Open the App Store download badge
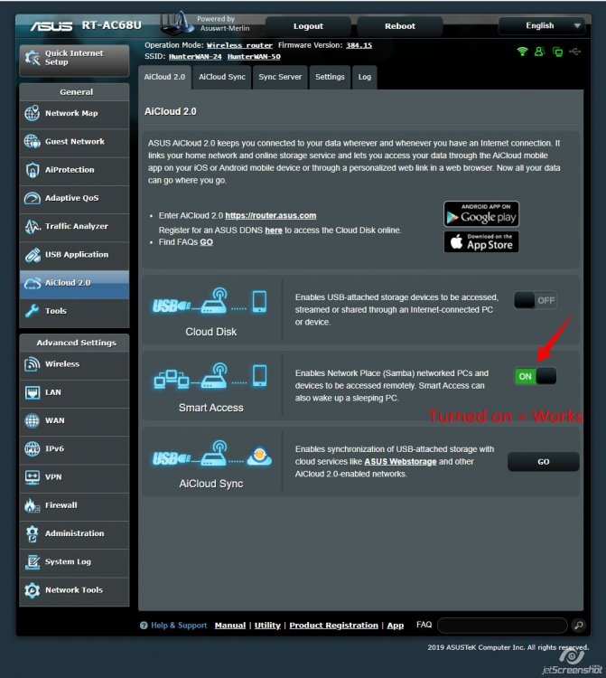606x678 pixels. (481, 241)
